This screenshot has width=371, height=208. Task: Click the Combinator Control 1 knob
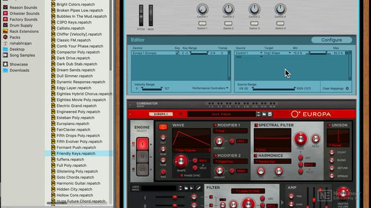pyautogui.click(x=202, y=9)
